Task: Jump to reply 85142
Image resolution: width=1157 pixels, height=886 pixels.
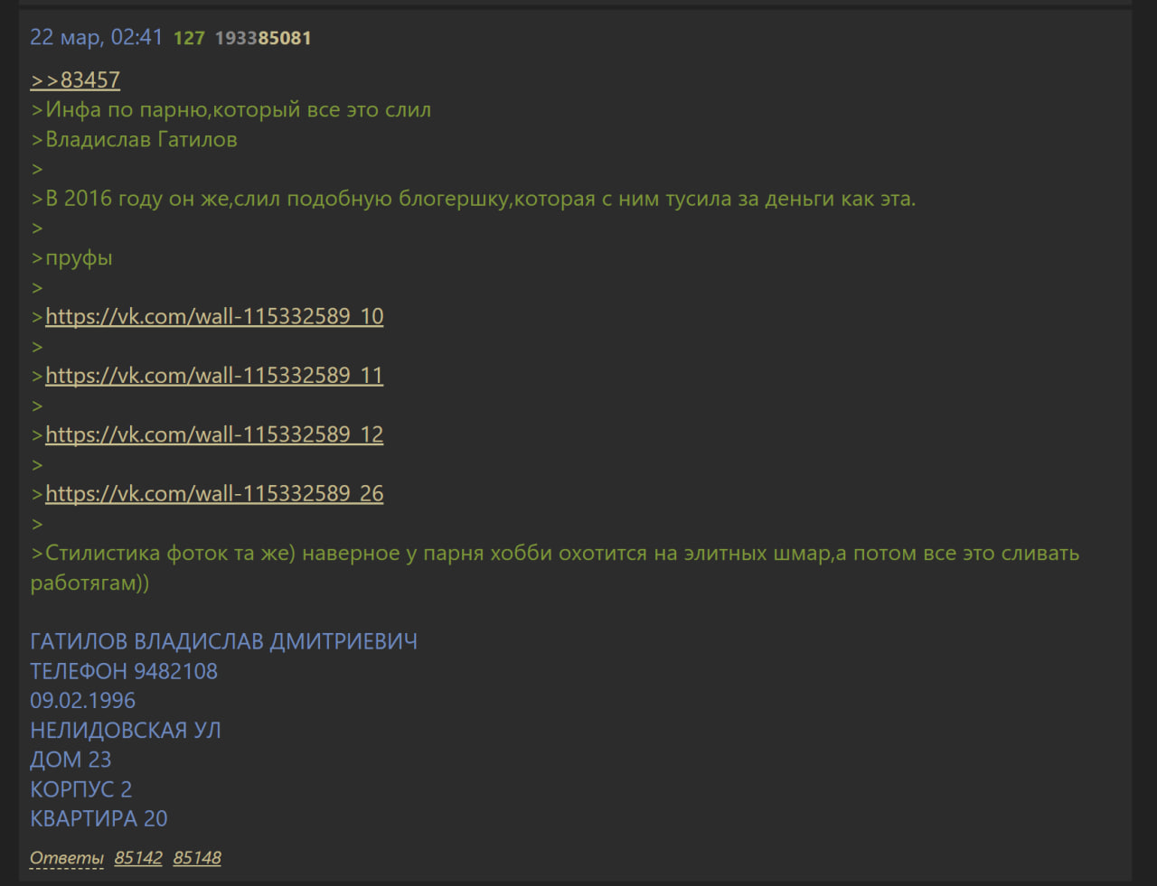Action: coord(138,858)
